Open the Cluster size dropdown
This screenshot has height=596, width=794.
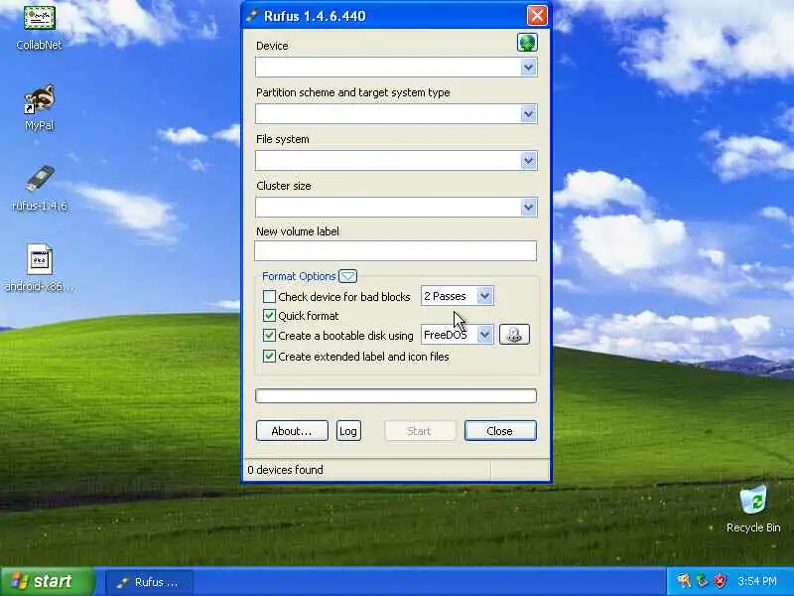(528, 207)
